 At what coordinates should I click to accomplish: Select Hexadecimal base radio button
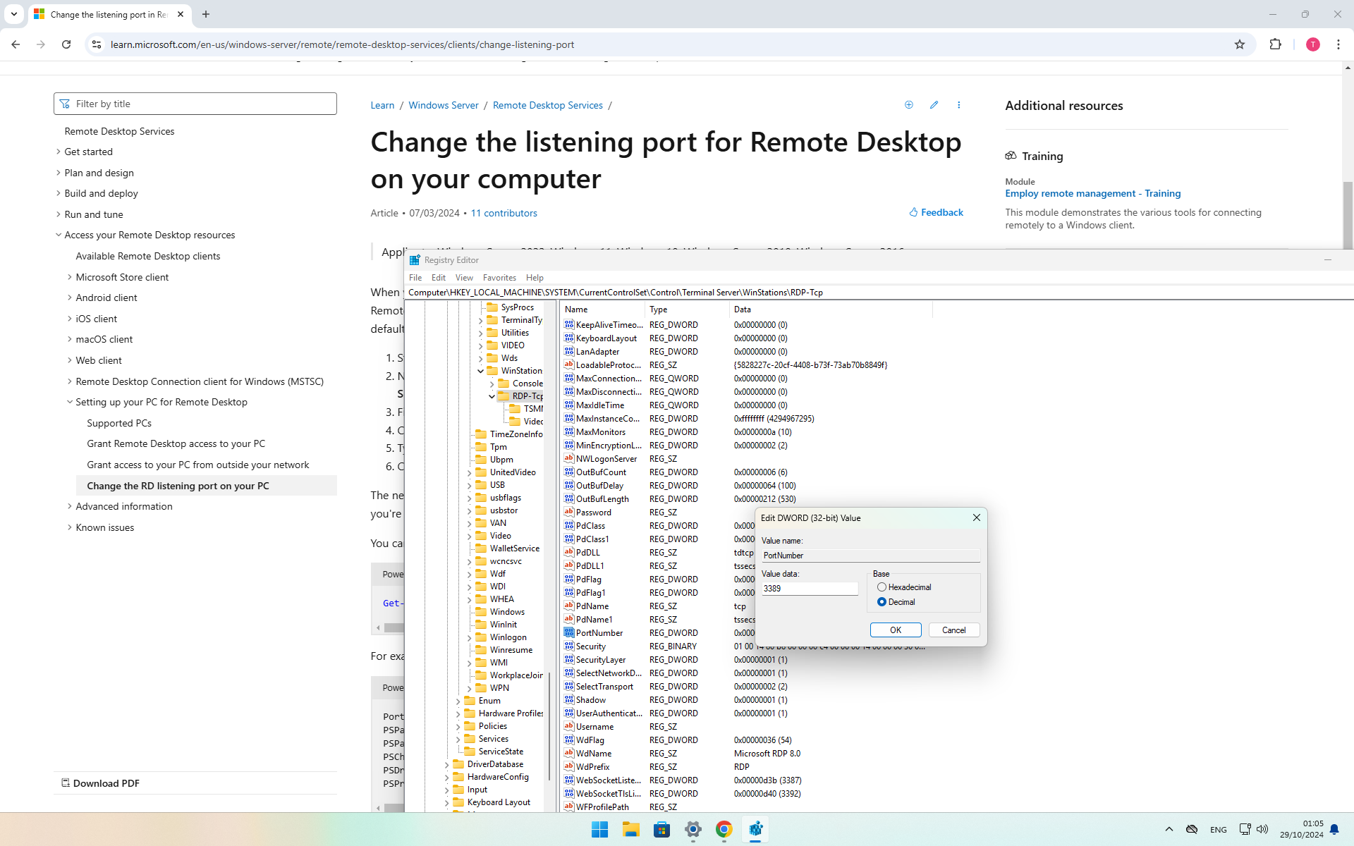882,587
